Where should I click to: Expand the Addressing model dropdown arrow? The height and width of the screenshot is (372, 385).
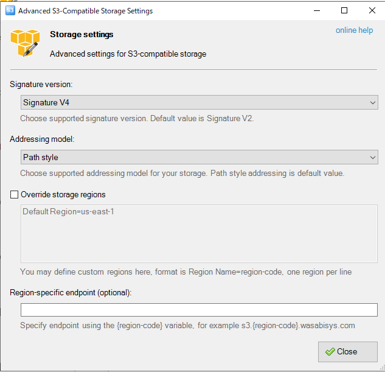[372, 157]
